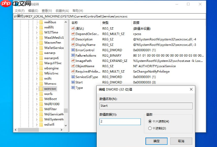This screenshot has height=147, width=217.
Task: Select the 十进制(D) decimal radio button
Action: [x=150, y=128]
